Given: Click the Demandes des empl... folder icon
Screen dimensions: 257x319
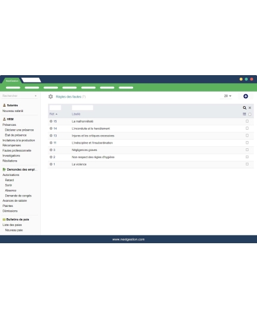Looking at the screenshot, I should coord(4,169).
